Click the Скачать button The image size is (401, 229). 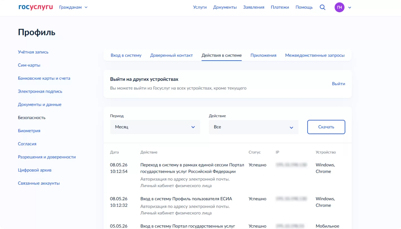point(326,127)
